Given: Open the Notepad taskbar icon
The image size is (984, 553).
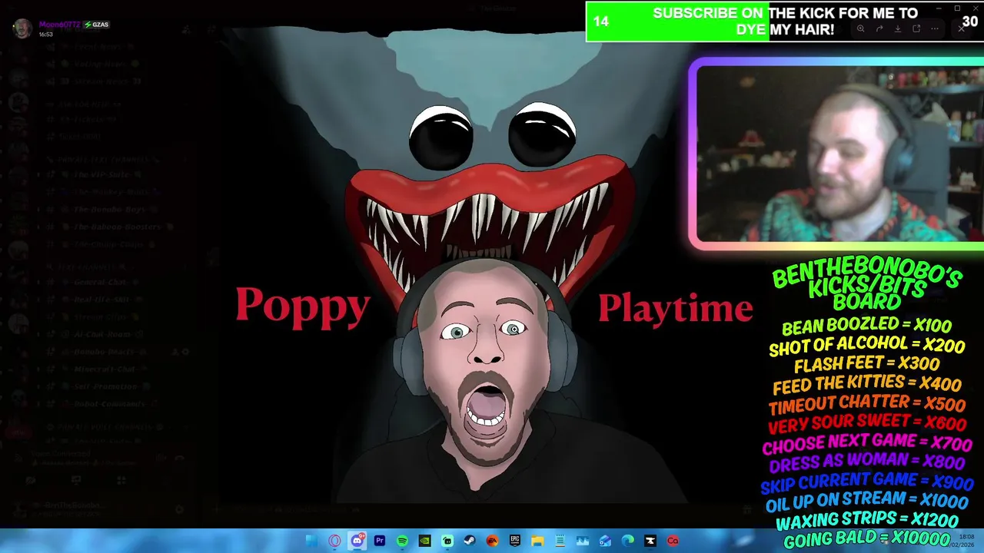Looking at the screenshot, I should pyautogui.click(x=560, y=541).
